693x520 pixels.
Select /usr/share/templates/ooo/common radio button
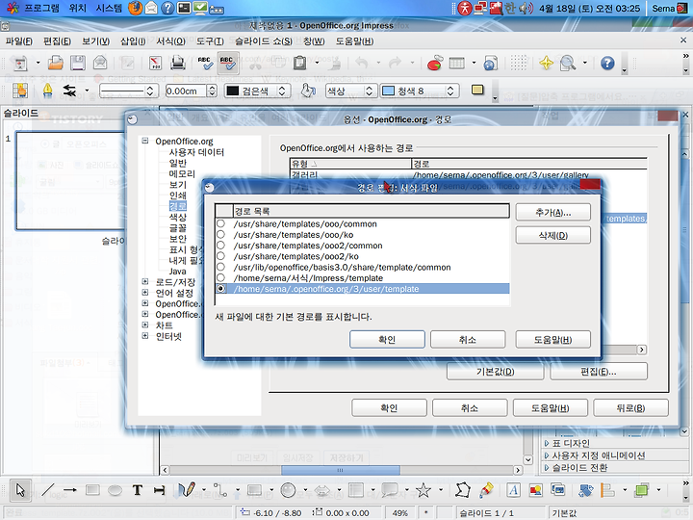[x=220, y=223]
